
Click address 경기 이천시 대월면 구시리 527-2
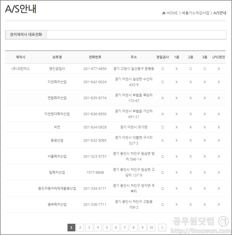coord(134,140)
